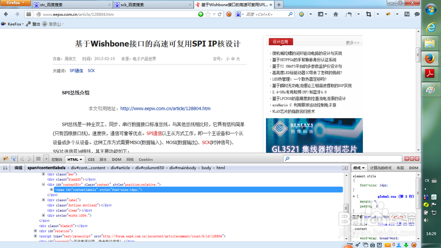Switch to Firebug CSS tab

pyautogui.click(x=91, y=159)
